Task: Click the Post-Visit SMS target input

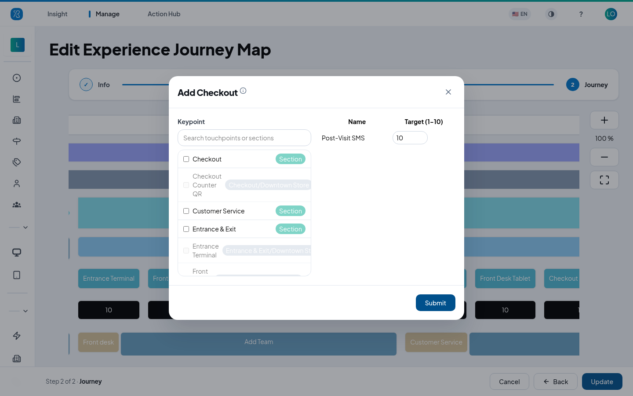Action: 410,138
